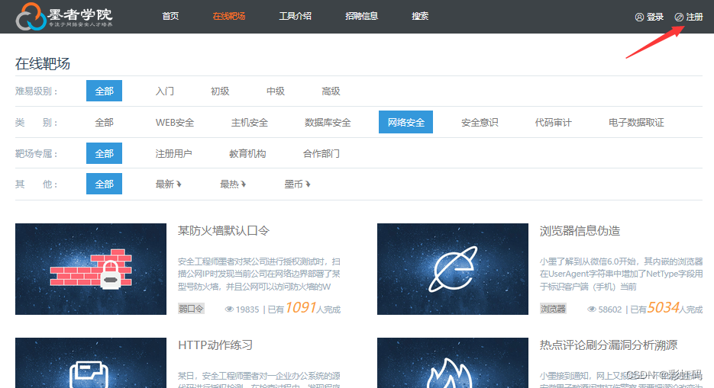This screenshot has height=388, width=714.
Task: Open the HTTP动作练习 title
Action: [215, 345]
